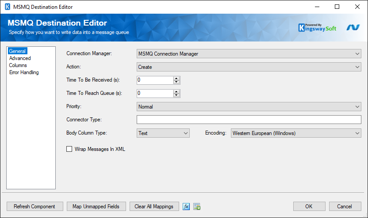Confirm with the OK button
Viewport: 368px width, 218px height.
309,207
